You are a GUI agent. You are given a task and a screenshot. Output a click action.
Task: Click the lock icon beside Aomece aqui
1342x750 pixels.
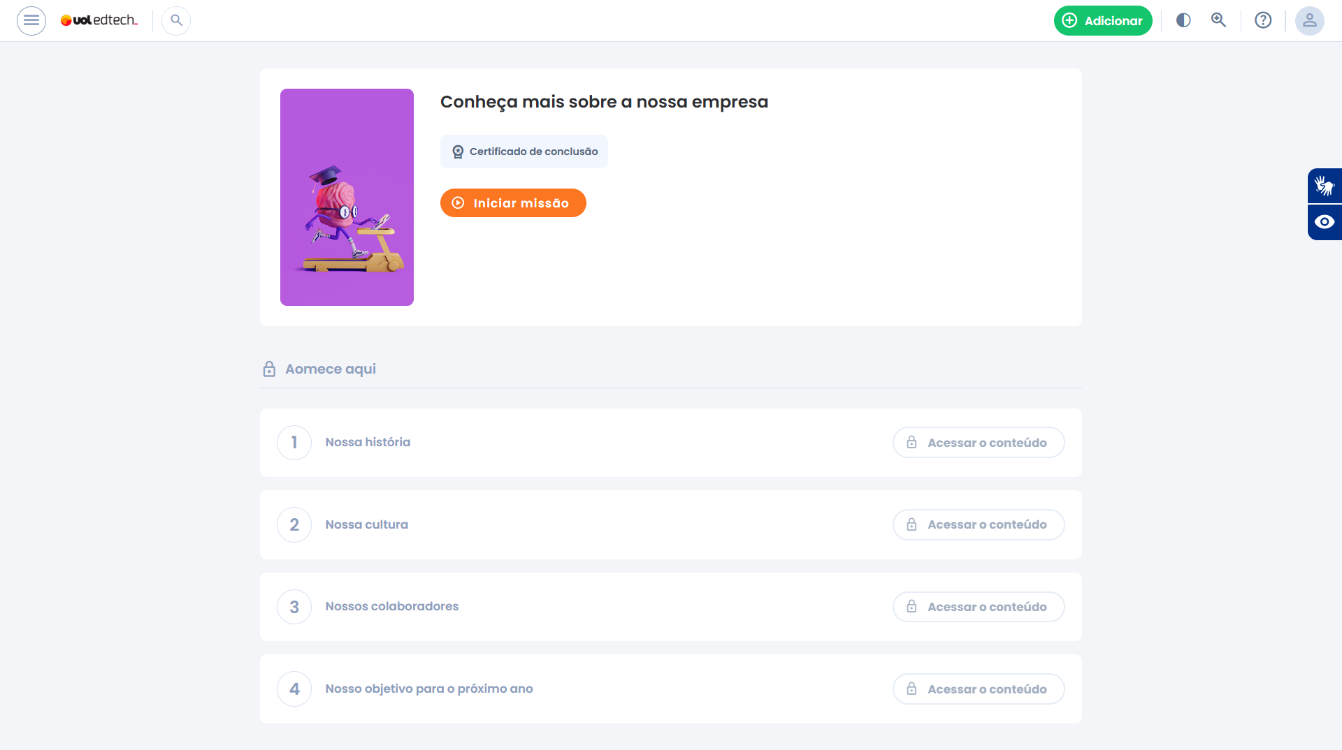coord(269,369)
